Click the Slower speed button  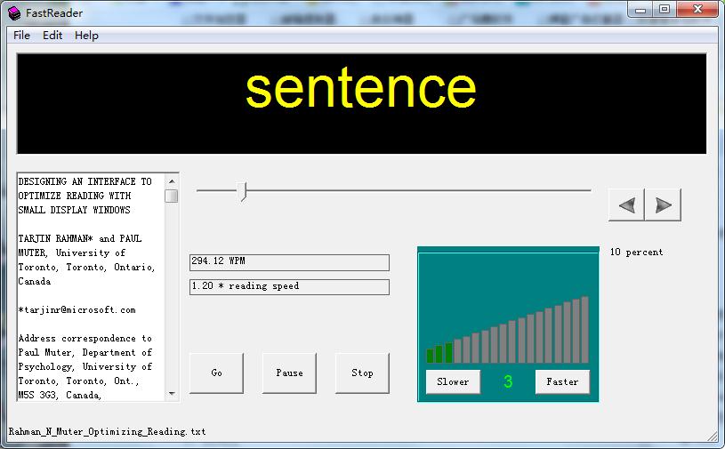453,381
